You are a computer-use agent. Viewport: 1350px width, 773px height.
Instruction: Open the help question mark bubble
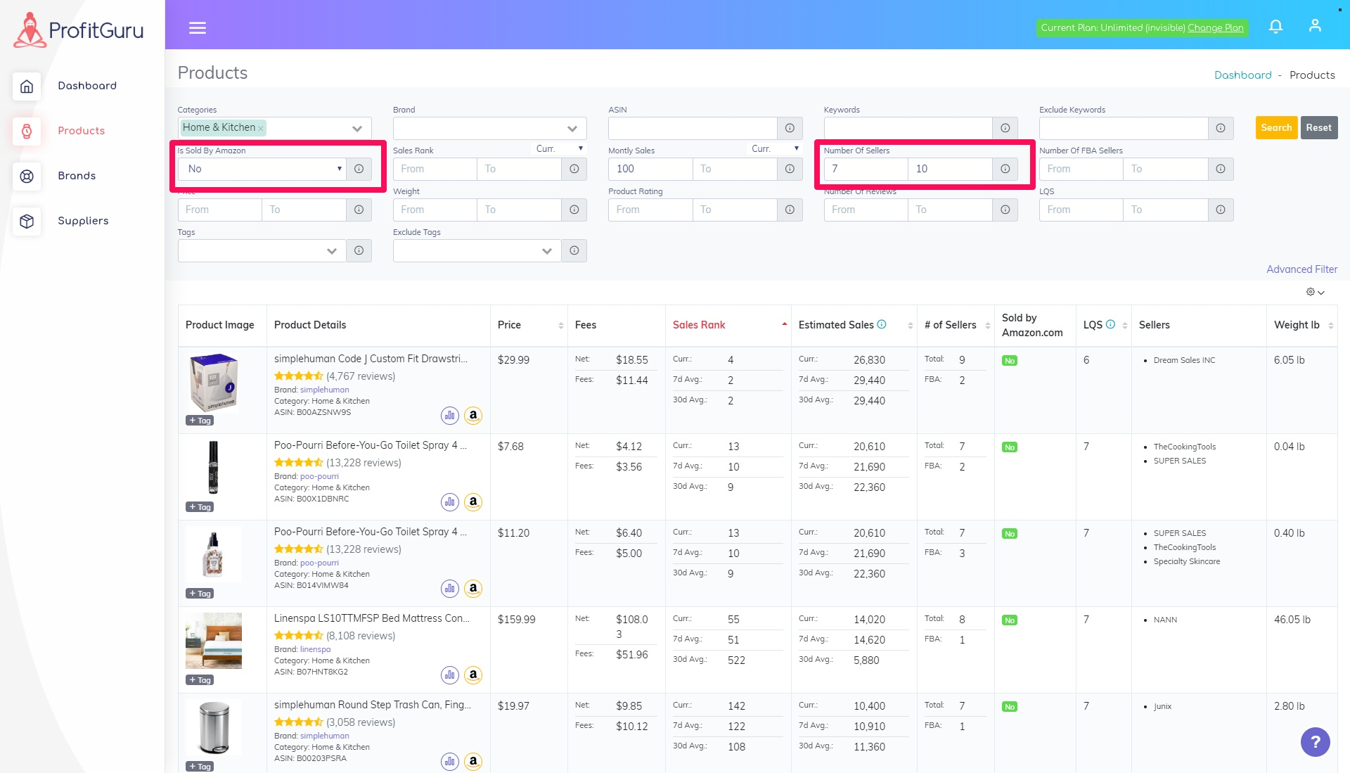click(1315, 741)
